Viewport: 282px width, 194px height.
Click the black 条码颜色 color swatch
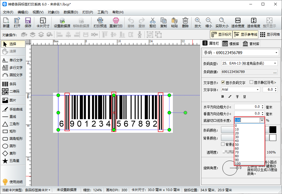(273, 130)
